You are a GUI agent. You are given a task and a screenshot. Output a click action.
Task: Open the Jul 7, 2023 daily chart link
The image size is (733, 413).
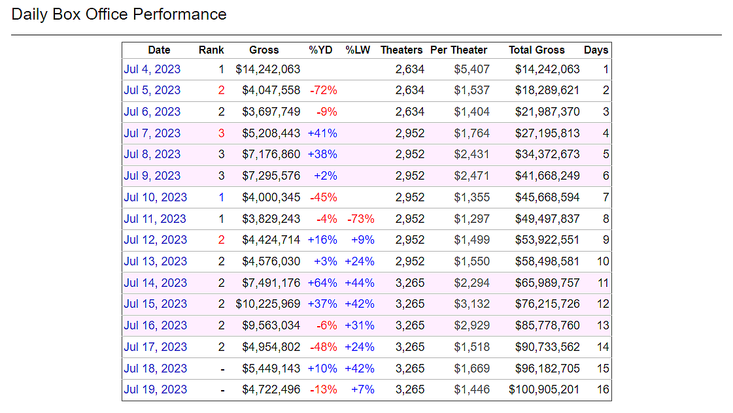click(x=152, y=133)
